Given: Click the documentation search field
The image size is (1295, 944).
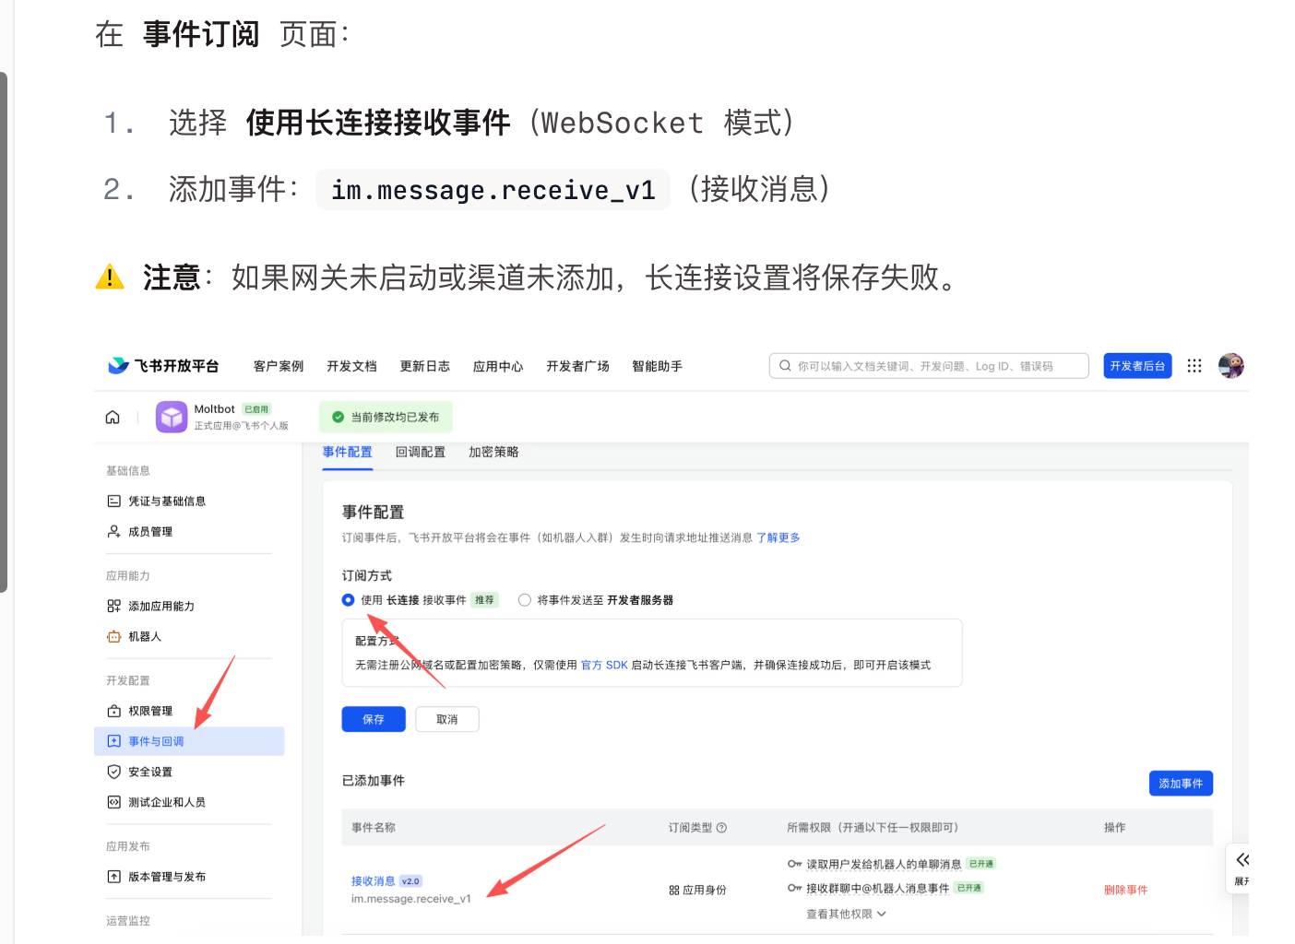Looking at the screenshot, I should (929, 365).
